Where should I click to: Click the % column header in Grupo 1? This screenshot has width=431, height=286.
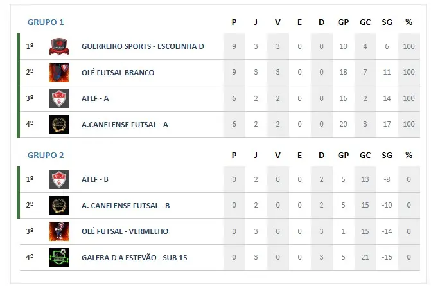409,22
